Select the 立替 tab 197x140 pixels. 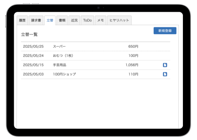tap(50, 20)
